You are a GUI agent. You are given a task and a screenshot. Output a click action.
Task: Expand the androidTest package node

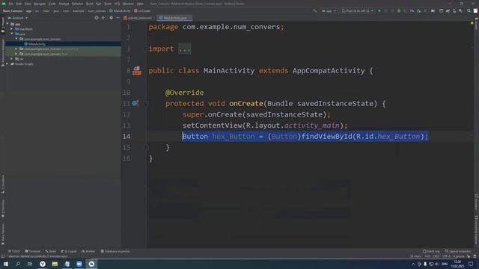(x=16, y=49)
